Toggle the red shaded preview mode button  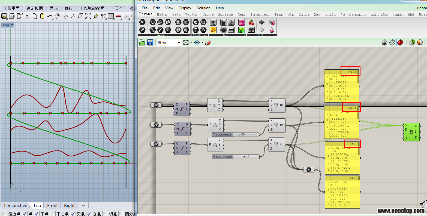[400, 42]
